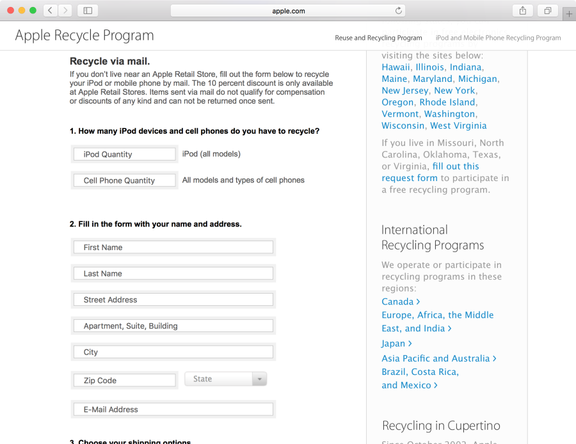
Task: Open the Canada recycling program link
Action: click(401, 301)
